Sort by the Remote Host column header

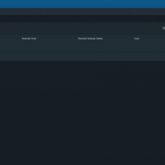29,39
